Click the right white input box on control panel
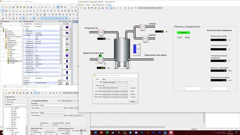 coord(219,88)
